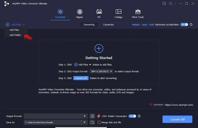This screenshot has width=198, height=128.
Task: Choose Add Files from the dropdown menu
Action: 14,30
